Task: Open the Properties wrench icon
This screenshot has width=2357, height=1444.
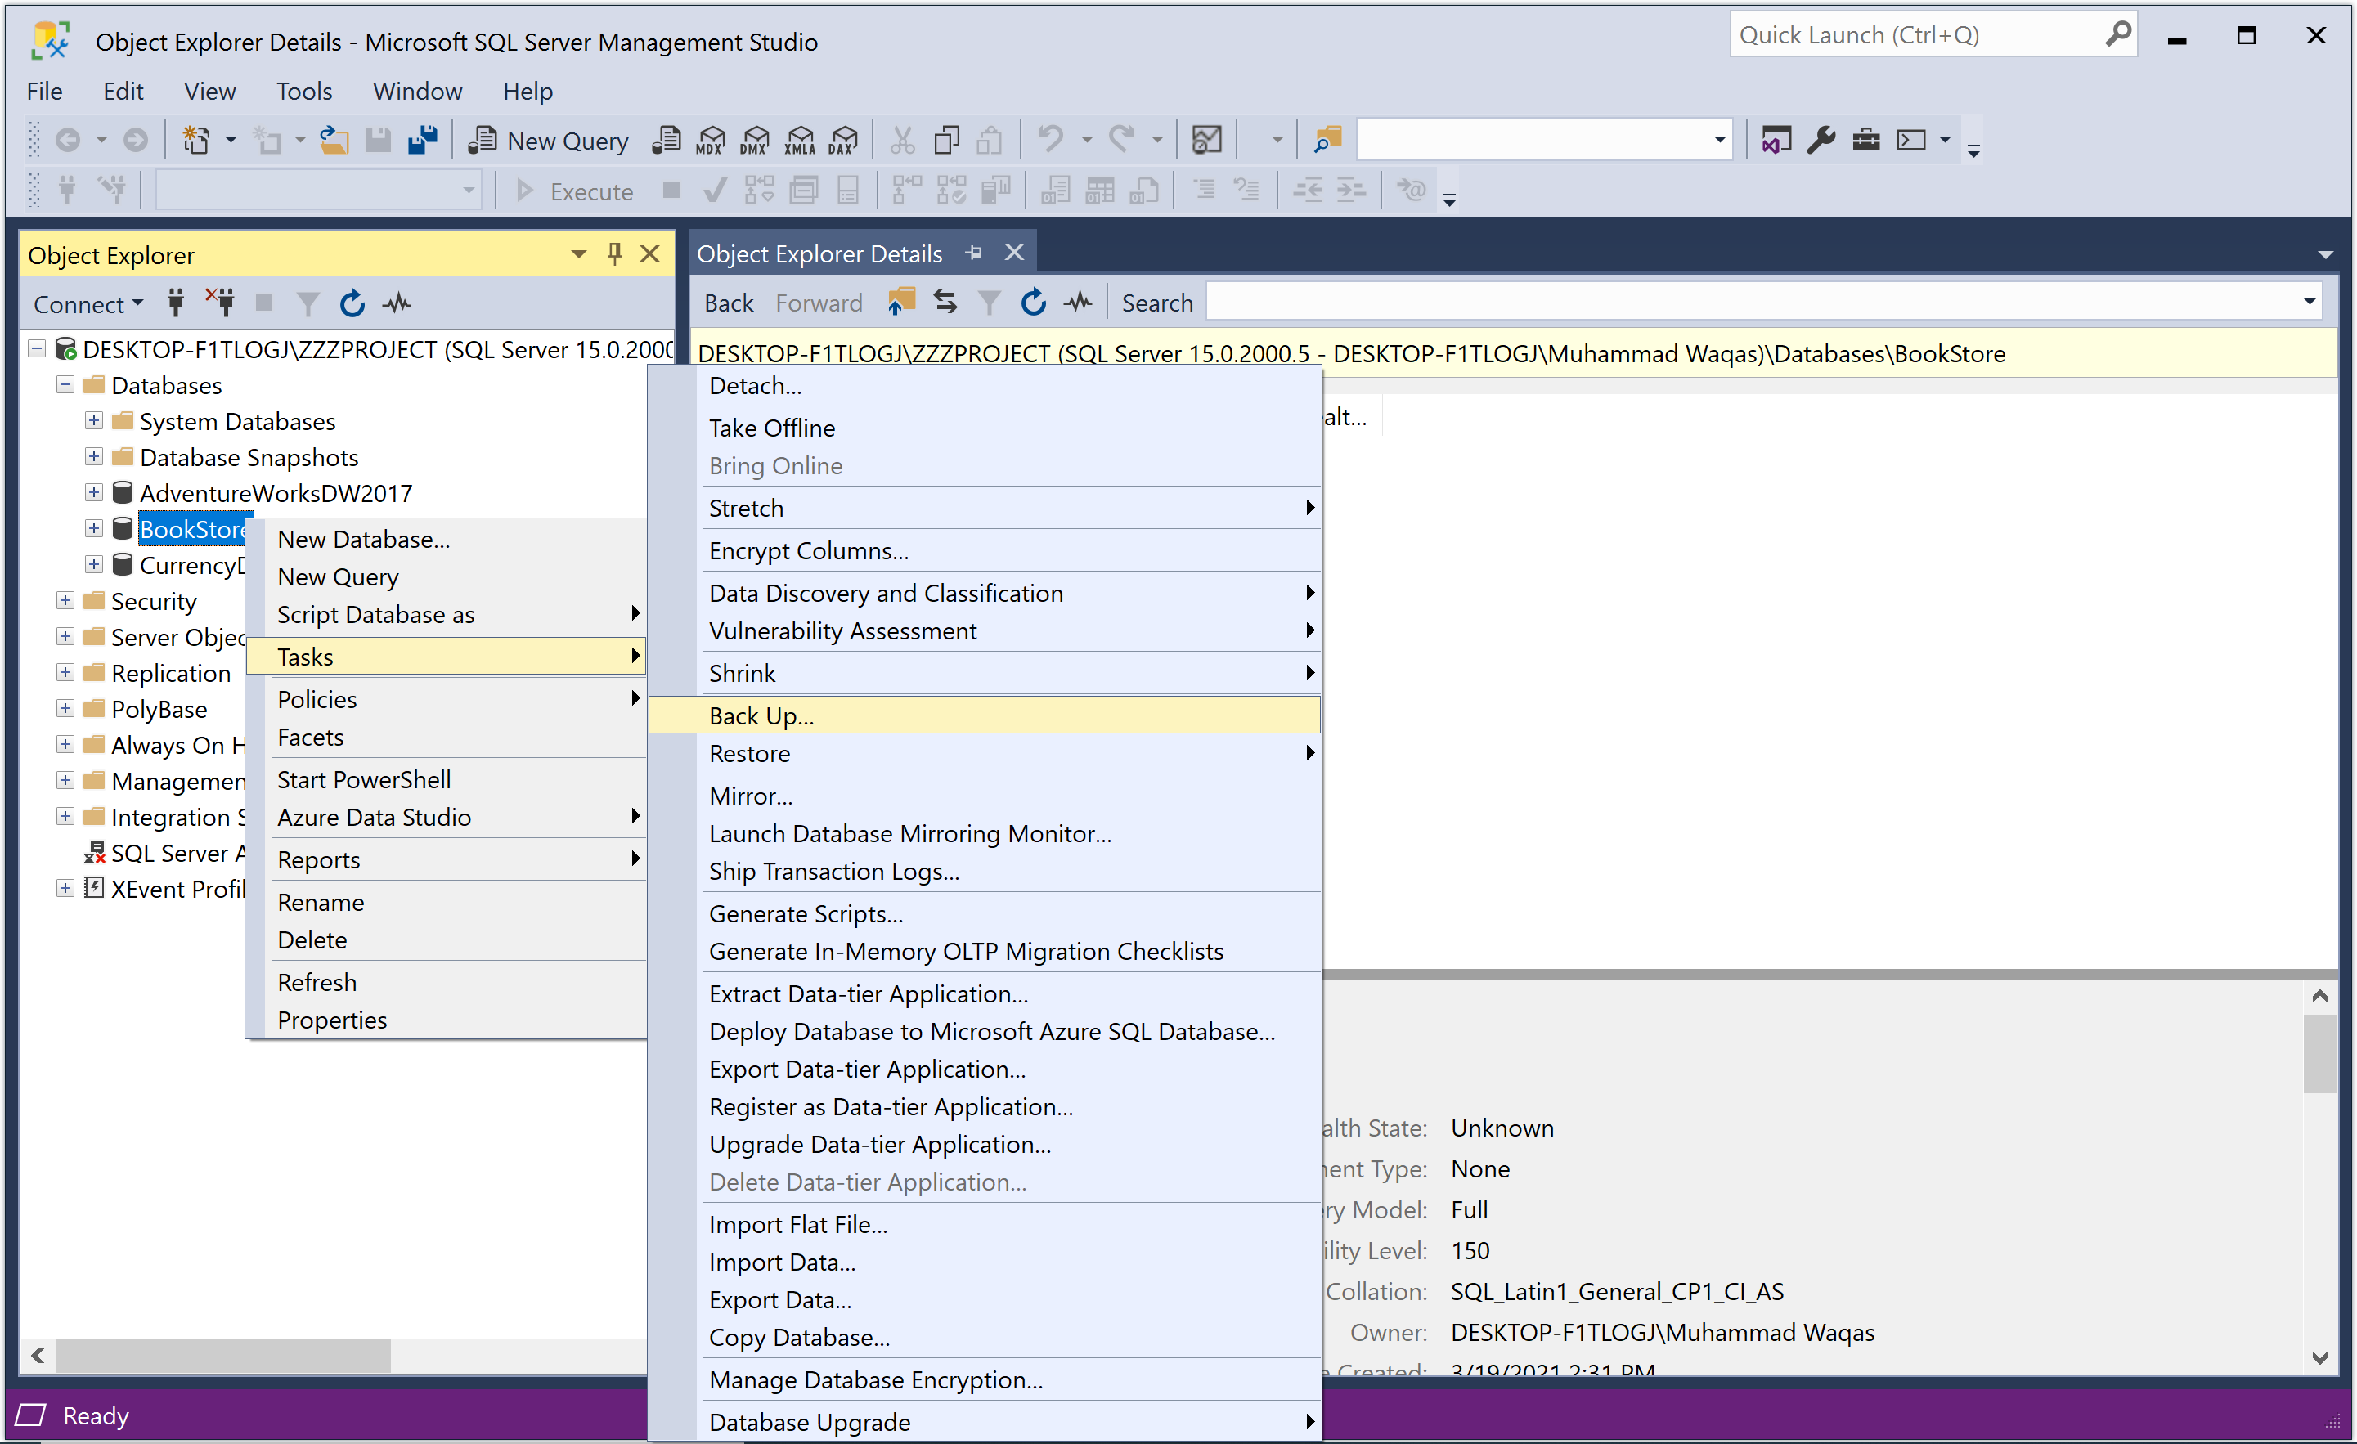Action: click(x=1821, y=140)
